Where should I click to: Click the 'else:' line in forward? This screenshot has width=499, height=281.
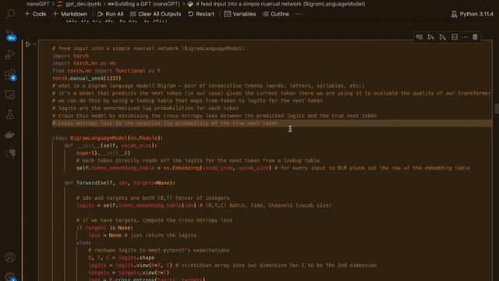83,243
